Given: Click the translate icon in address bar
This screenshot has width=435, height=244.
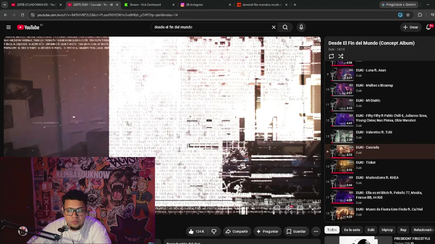Looking at the screenshot, I should point(400,15).
